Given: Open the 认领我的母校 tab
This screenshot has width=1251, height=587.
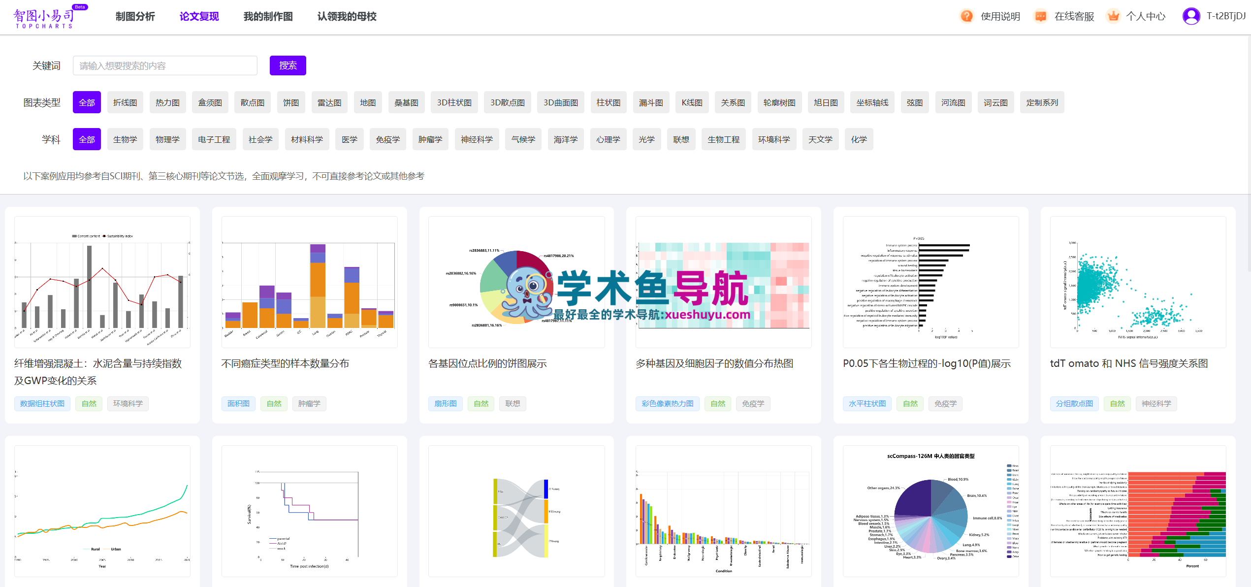Looking at the screenshot, I should (347, 17).
